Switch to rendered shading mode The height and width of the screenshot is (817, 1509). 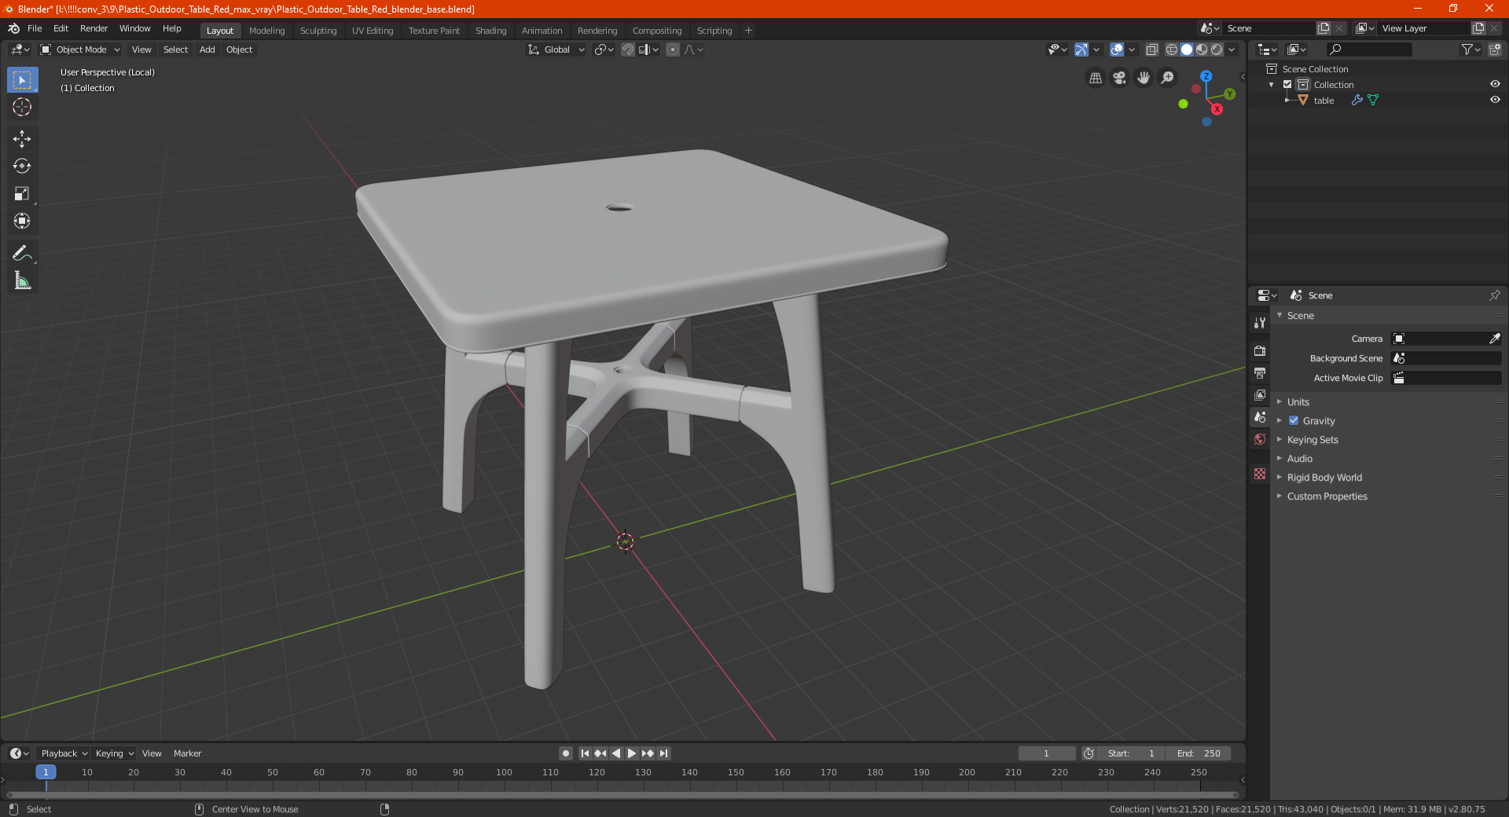point(1217,49)
